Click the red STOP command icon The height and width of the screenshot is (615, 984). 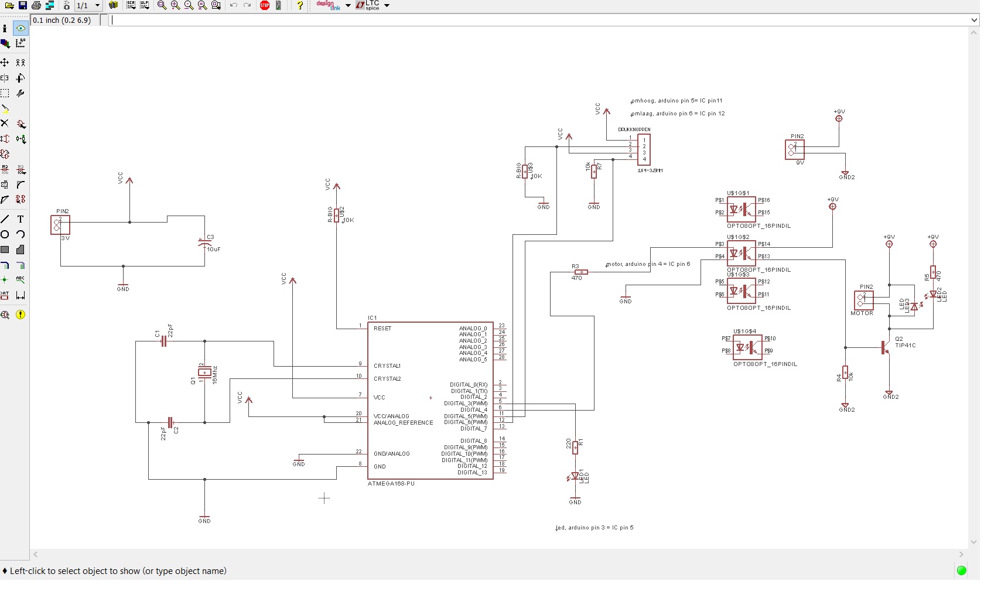pyautogui.click(x=265, y=5)
